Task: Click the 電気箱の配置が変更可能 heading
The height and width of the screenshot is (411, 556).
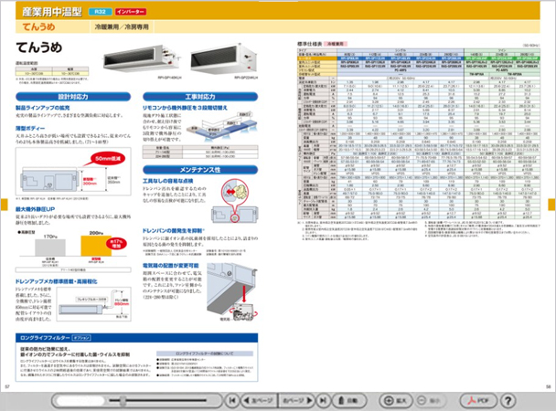Action: tap(171, 265)
